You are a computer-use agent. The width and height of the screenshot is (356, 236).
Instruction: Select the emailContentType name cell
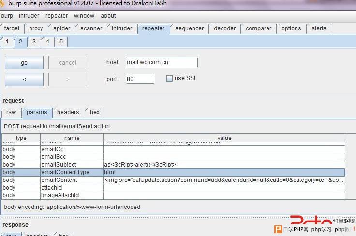(x=72, y=172)
